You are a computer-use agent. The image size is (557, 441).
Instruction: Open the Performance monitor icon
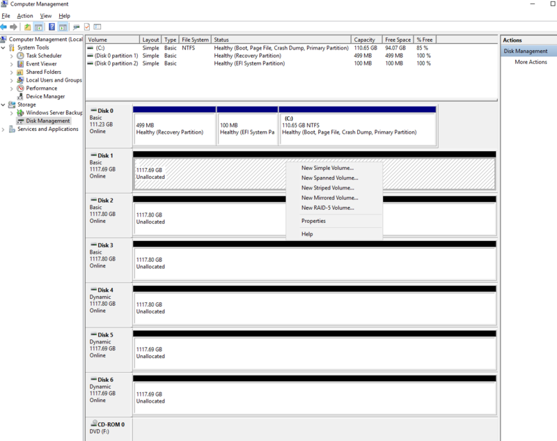click(22, 88)
